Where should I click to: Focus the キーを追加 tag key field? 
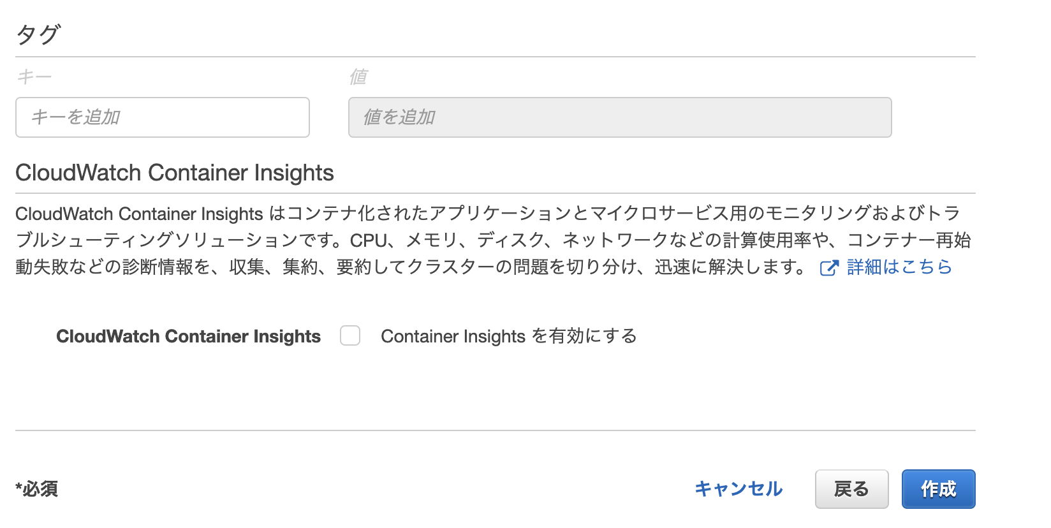(163, 117)
